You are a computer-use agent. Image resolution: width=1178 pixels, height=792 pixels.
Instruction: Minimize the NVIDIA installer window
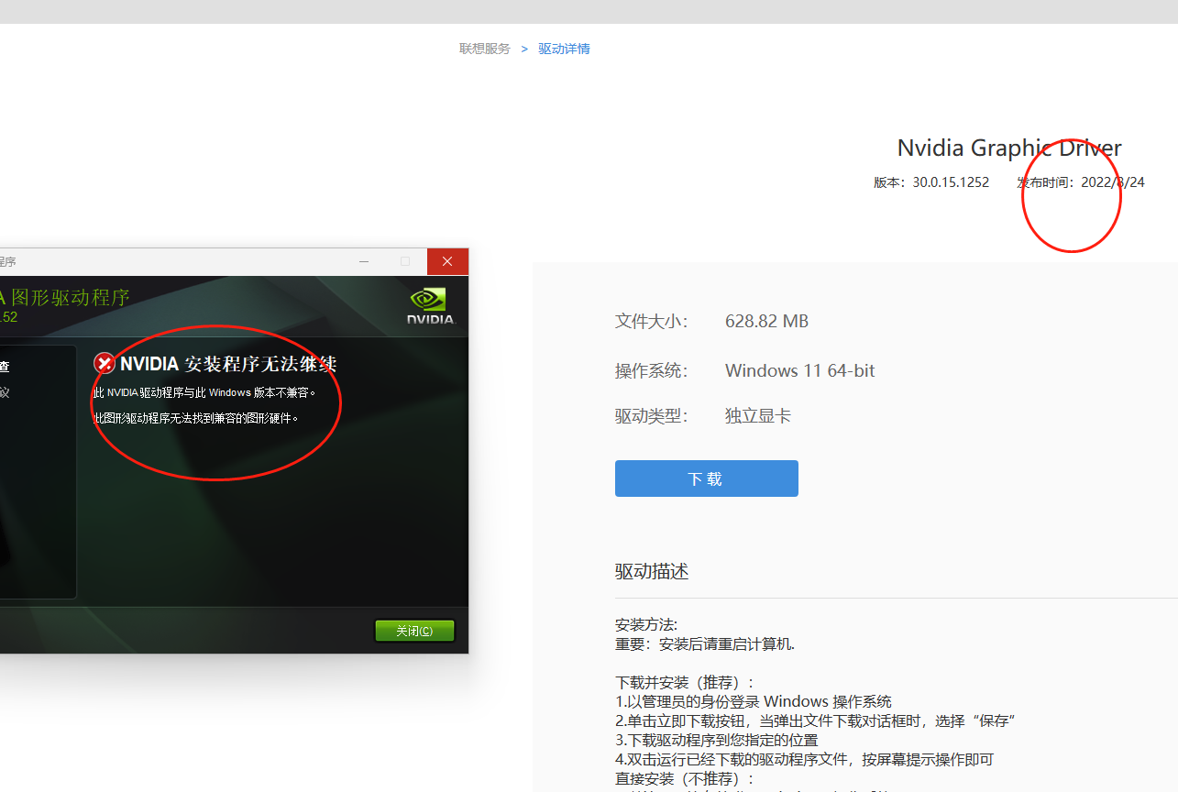(364, 261)
